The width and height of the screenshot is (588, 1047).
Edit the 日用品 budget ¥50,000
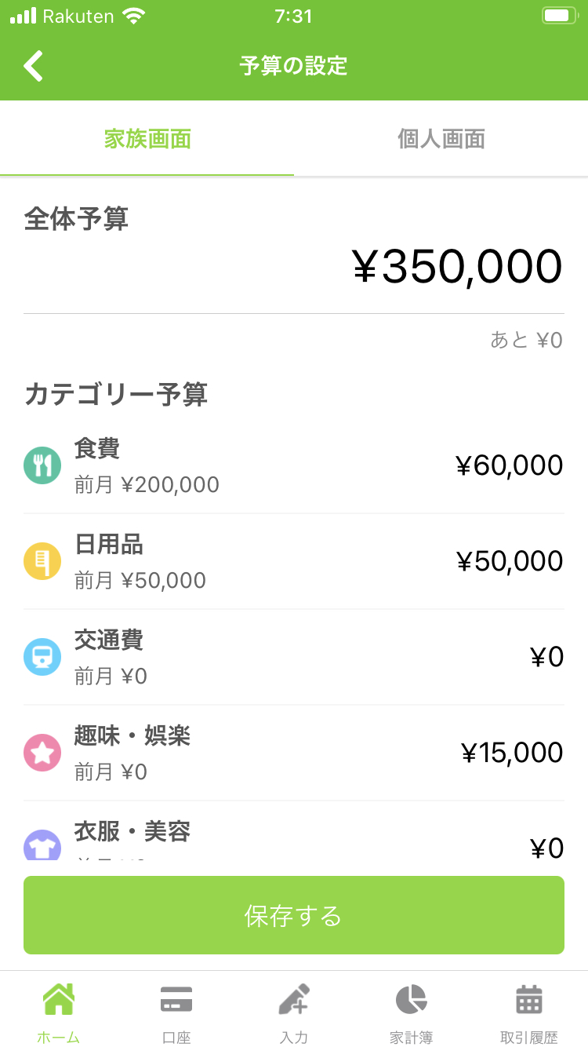click(510, 561)
